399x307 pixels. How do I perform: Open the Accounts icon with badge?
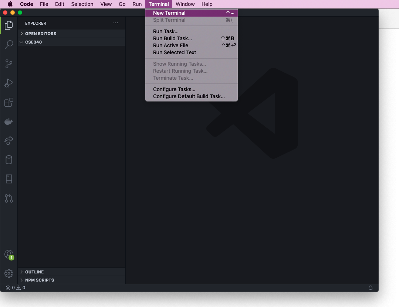point(9,255)
